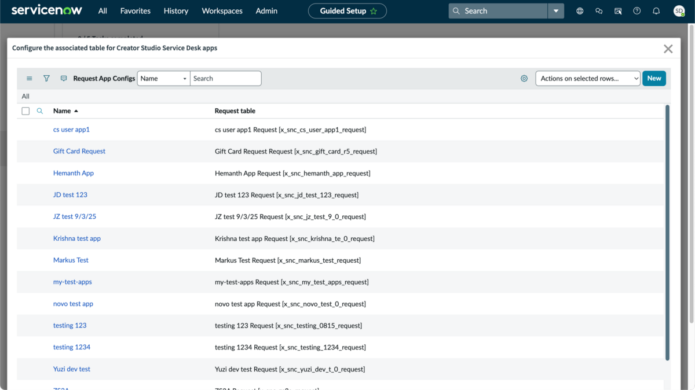Click x_snc_gift_card_r5_request table cell
The height and width of the screenshot is (390, 695).
tap(296, 152)
